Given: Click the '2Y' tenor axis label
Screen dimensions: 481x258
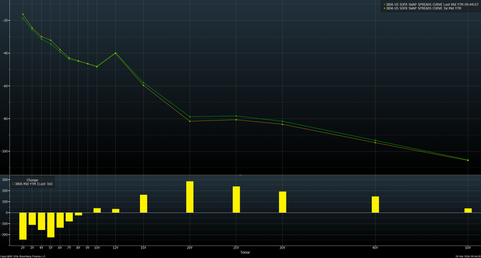Looking at the screenshot, I should [23, 248].
